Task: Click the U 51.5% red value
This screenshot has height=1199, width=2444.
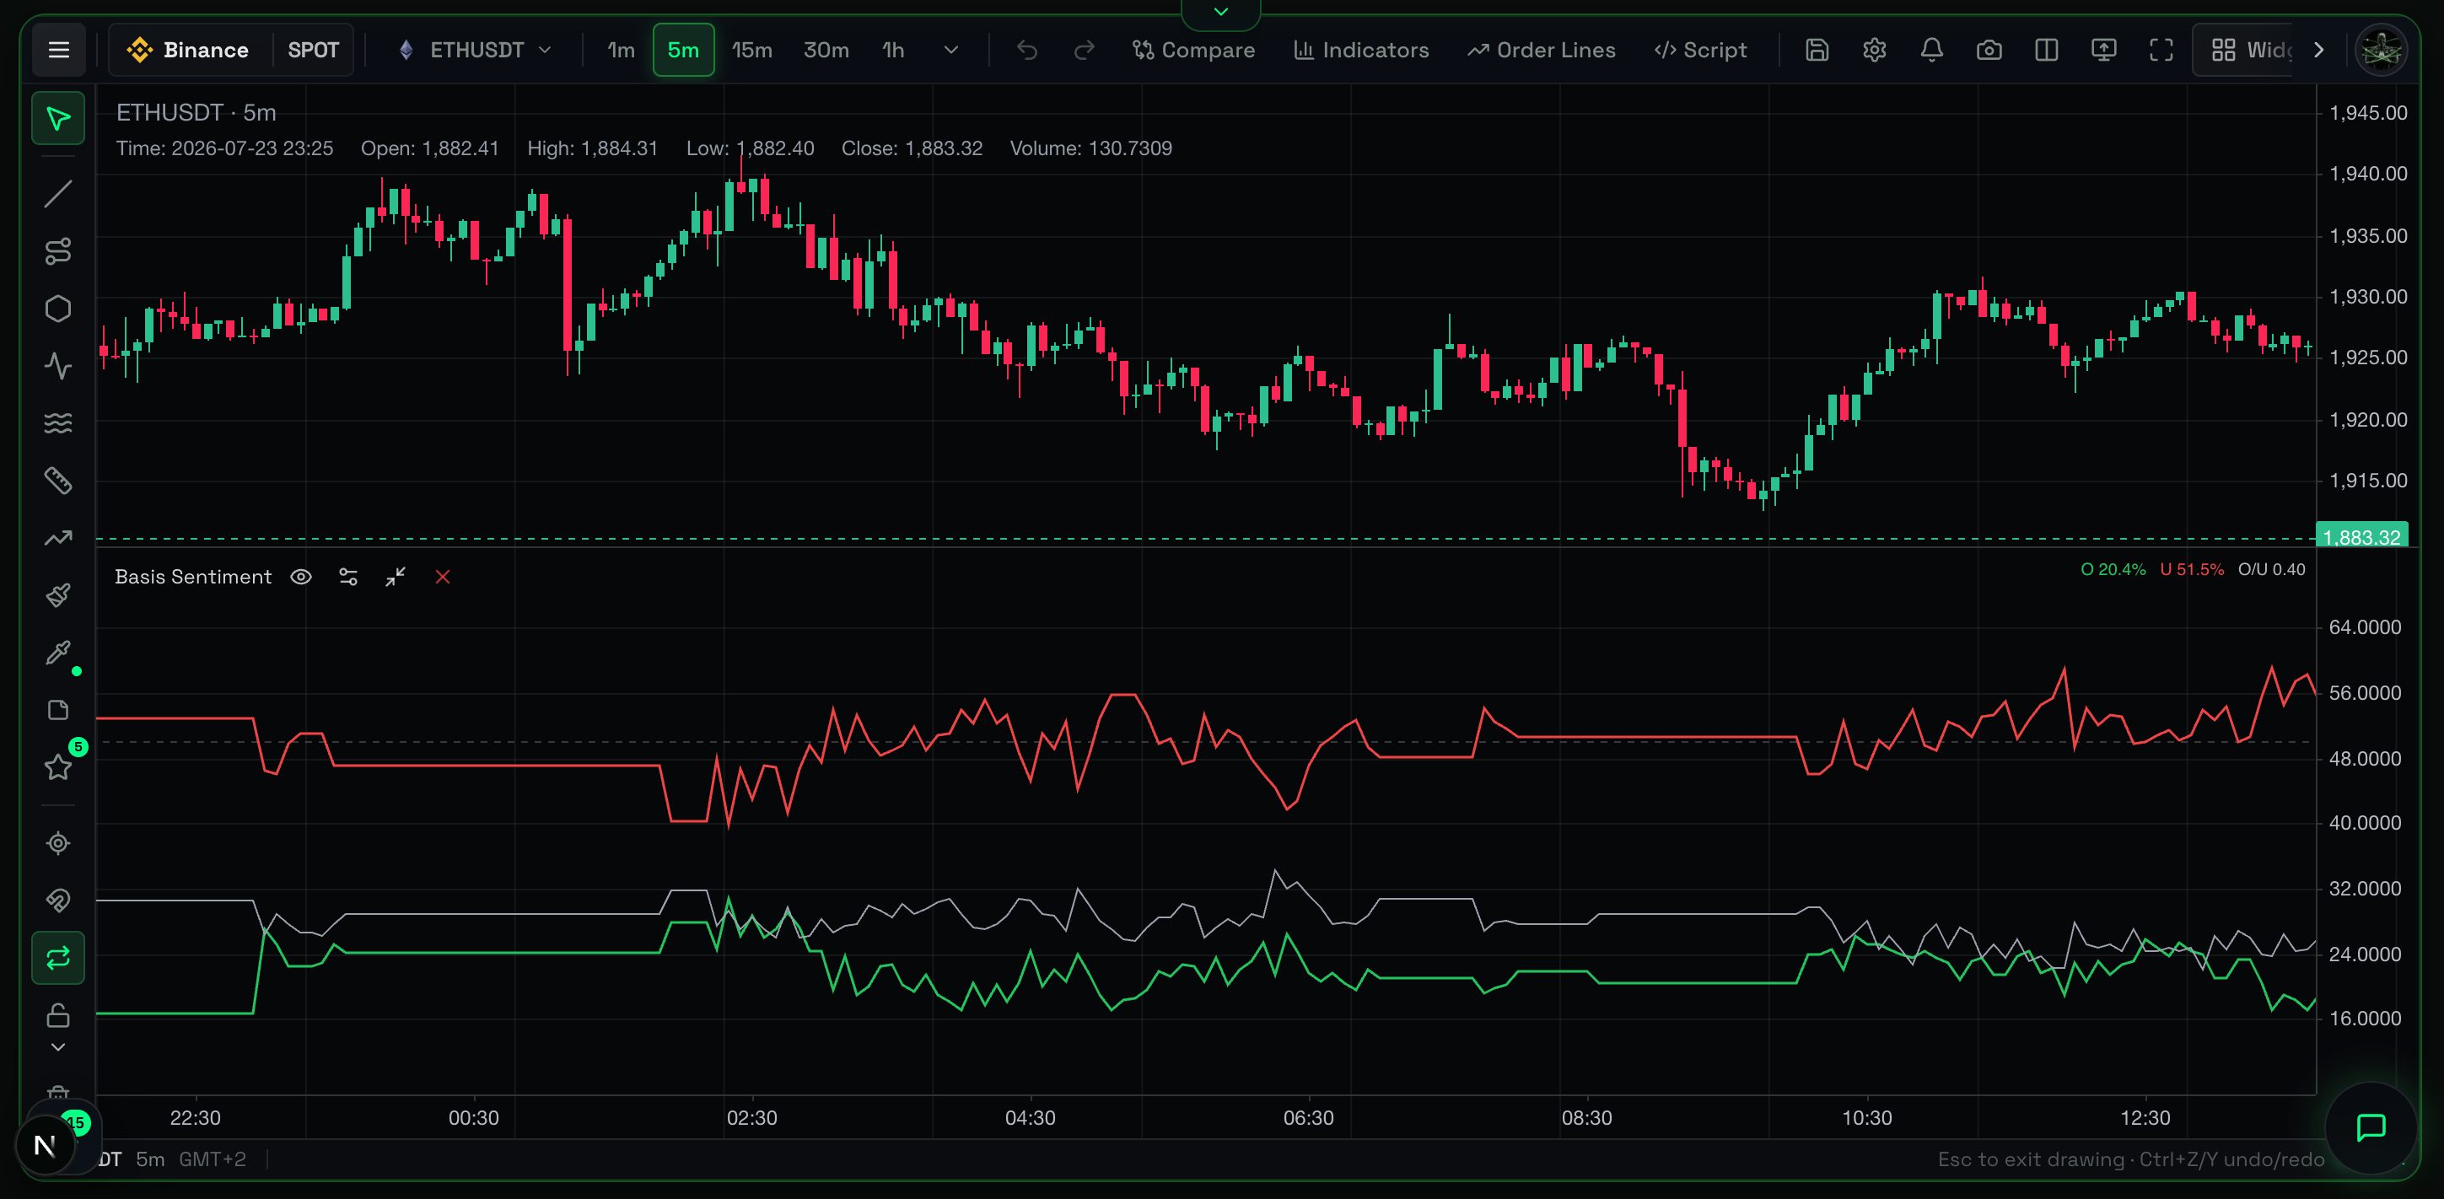Action: [2192, 569]
